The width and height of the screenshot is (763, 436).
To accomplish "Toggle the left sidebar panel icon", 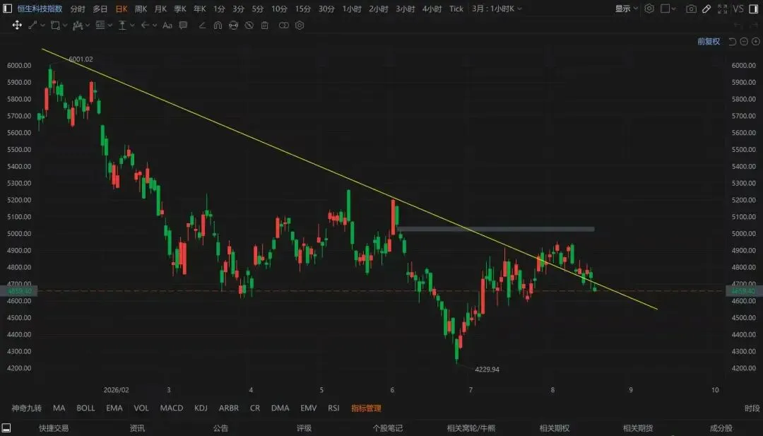I will tap(7, 8).
